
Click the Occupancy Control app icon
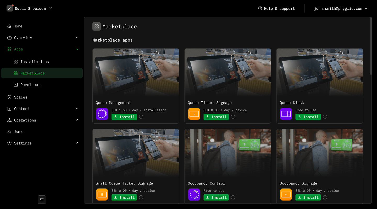pos(194,194)
